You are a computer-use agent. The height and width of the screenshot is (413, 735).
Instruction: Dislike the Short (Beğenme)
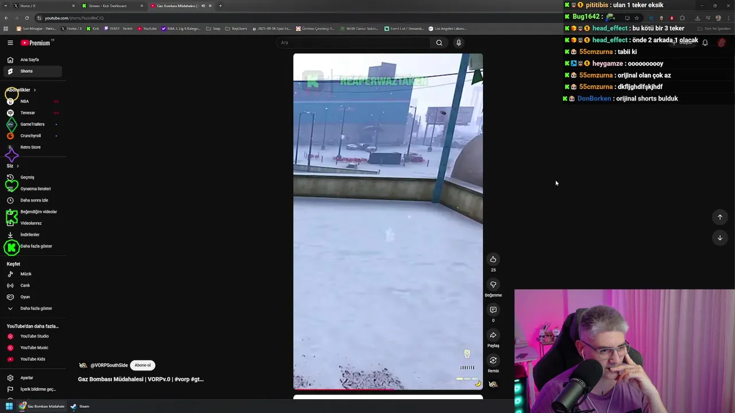(493, 285)
